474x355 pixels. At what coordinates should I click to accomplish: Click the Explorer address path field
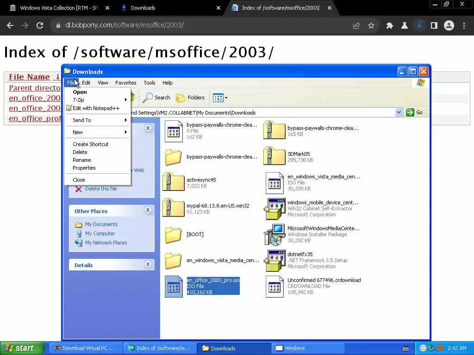point(262,113)
